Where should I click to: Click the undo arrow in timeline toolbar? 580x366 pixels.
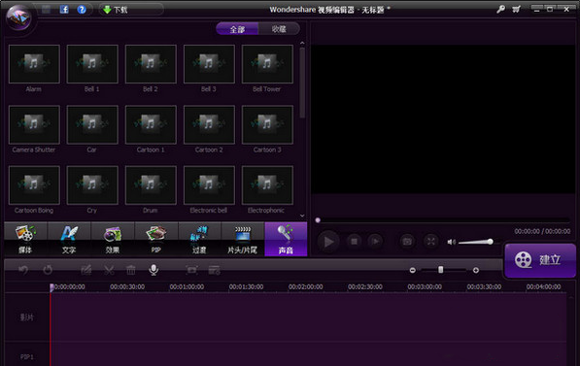(23, 270)
